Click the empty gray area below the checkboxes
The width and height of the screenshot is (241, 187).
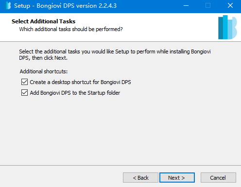click(x=120, y=130)
